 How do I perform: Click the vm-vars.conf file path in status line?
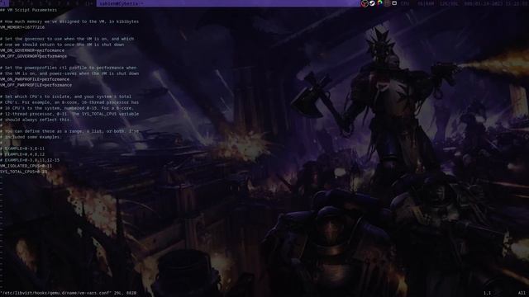55,294
